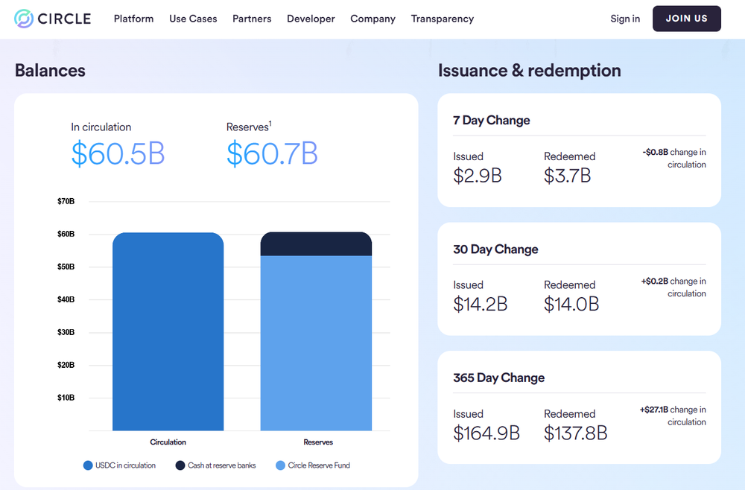The image size is (745, 490).
Task: Click the -$0.8B change in circulation text
Action: tap(675, 158)
